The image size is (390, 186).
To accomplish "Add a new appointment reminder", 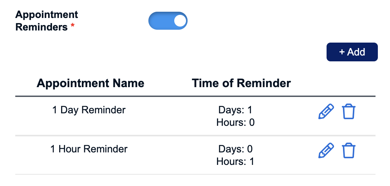I will (352, 52).
